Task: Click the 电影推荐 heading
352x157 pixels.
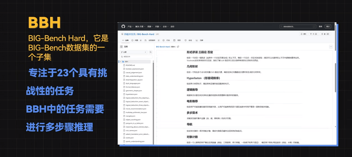Action: pyautogui.click(x=192, y=101)
